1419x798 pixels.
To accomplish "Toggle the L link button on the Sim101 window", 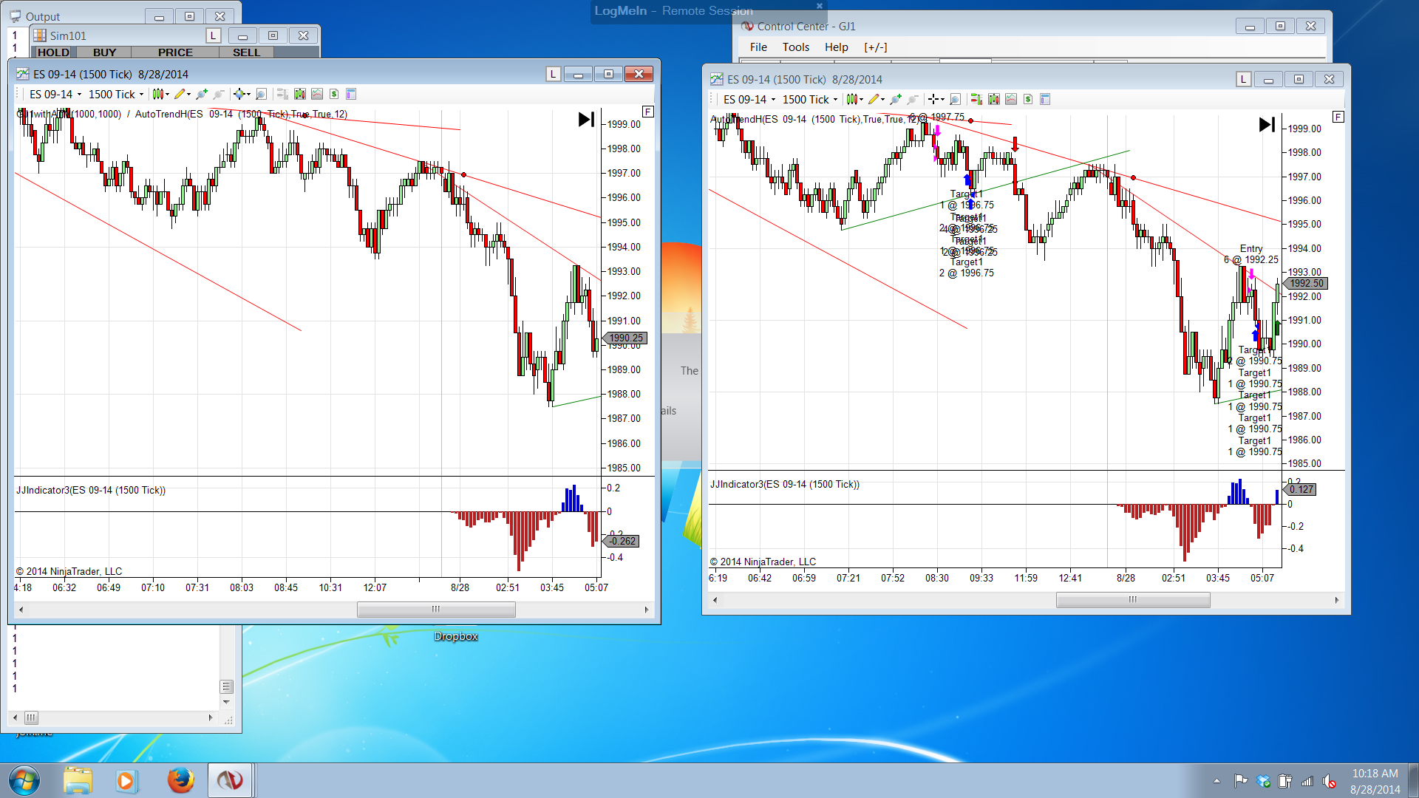I will coord(213,35).
